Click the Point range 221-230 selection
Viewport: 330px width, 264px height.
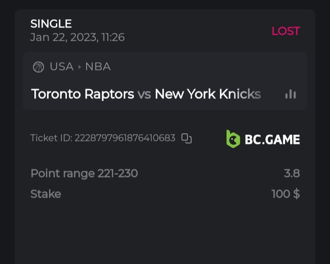[84, 173]
